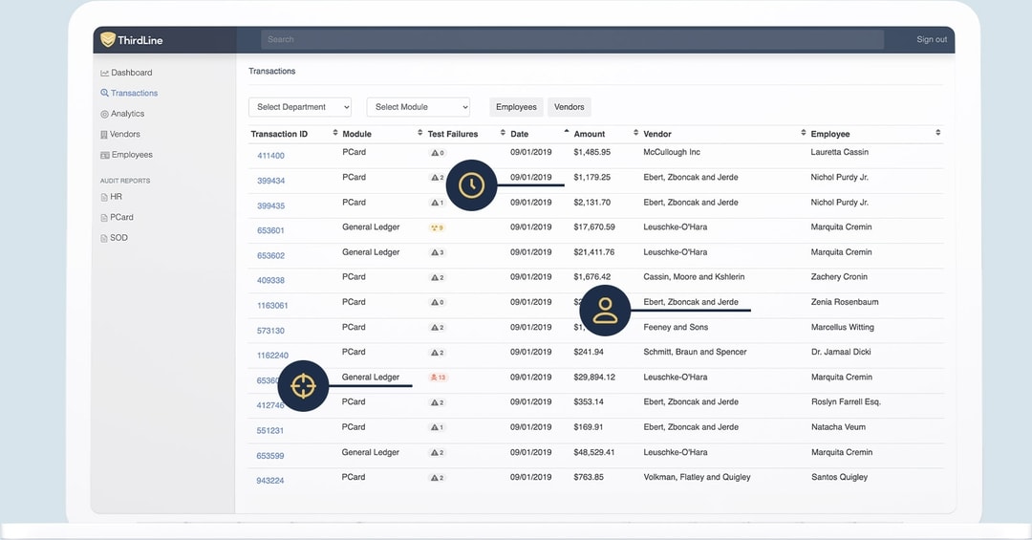Screen dimensions: 1032x540
Task: Click vendor Volkman, Flatley and Quigley
Action: point(697,478)
